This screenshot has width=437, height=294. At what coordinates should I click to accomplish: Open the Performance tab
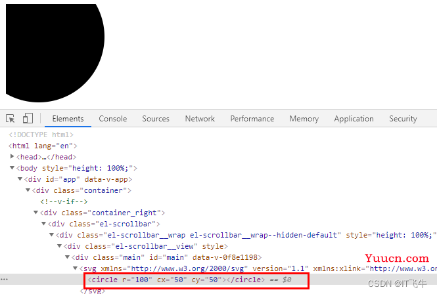(x=252, y=119)
